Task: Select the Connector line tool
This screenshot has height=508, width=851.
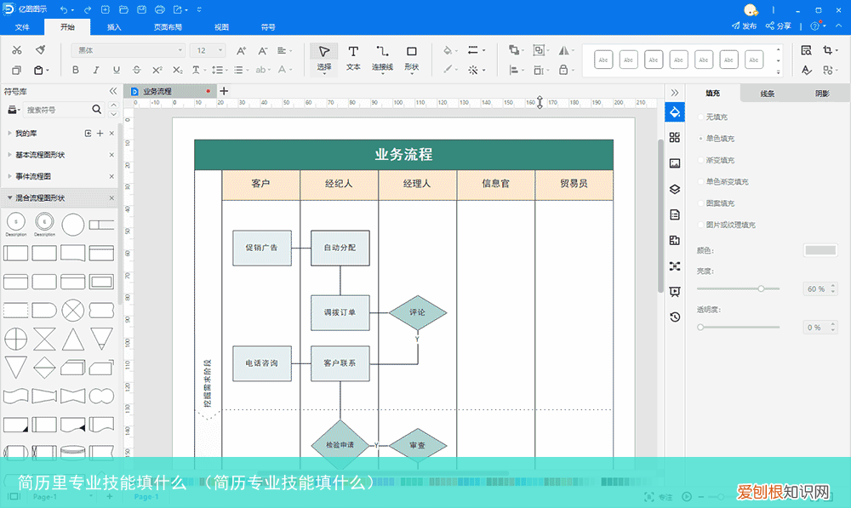Action: tap(382, 58)
